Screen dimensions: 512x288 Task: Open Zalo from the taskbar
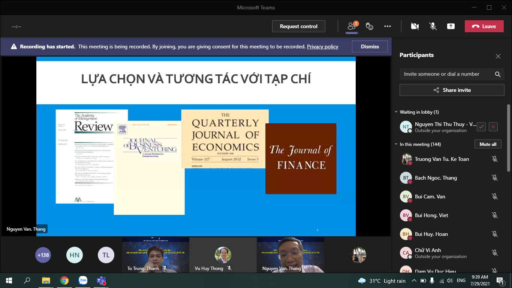[83, 280]
